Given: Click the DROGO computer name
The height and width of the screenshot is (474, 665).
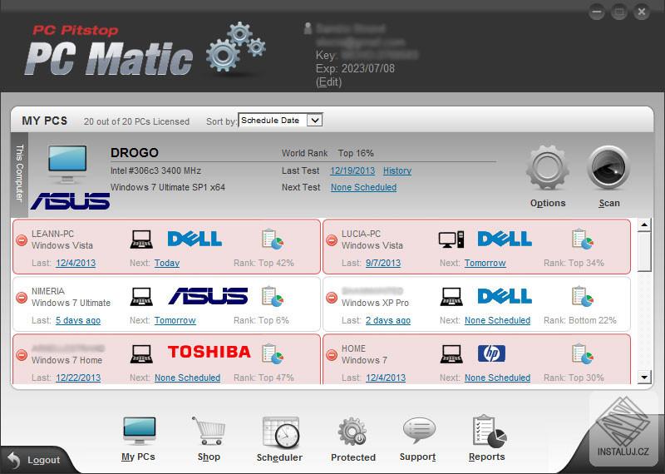Looking at the screenshot, I should pos(135,152).
